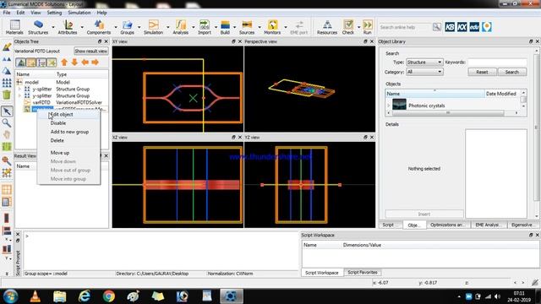Click the Components toolbar icon
The width and height of the screenshot is (541, 304).
[x=99, y=27]
